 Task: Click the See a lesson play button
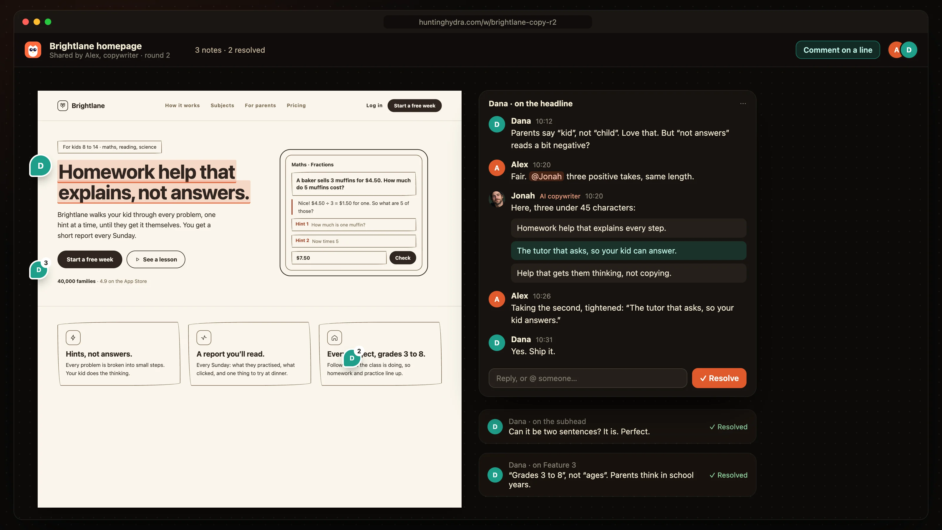point(156,259)
